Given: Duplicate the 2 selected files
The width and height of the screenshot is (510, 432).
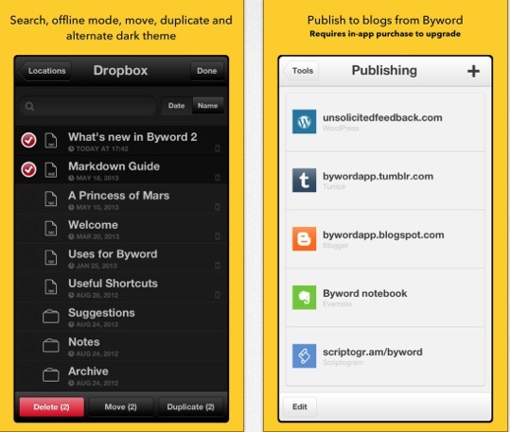Looking at the screenshot, I should point(190,407).
